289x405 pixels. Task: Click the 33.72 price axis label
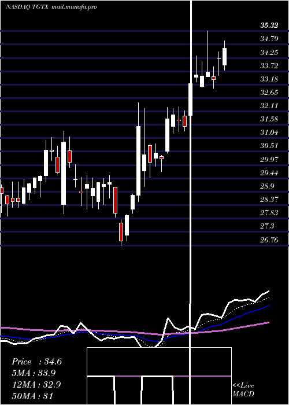(x=269, y=65)
